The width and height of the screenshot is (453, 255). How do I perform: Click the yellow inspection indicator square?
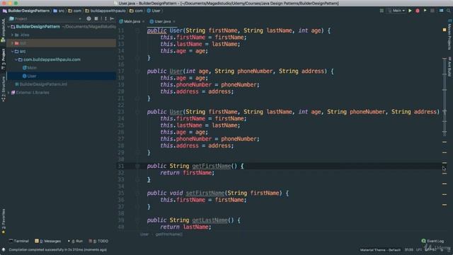click(445, 30)
